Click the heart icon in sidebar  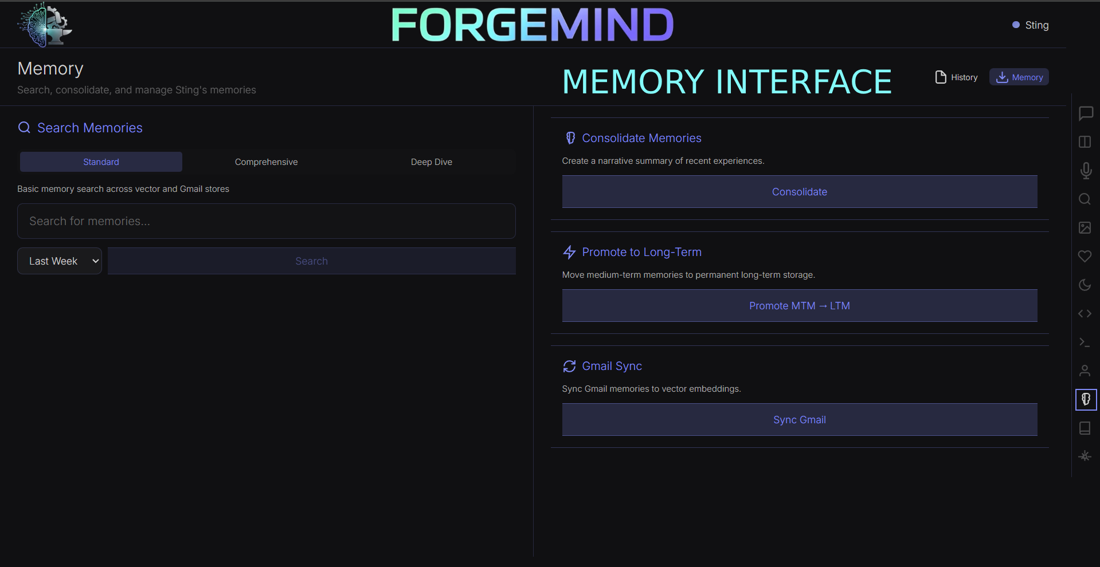1085,257
